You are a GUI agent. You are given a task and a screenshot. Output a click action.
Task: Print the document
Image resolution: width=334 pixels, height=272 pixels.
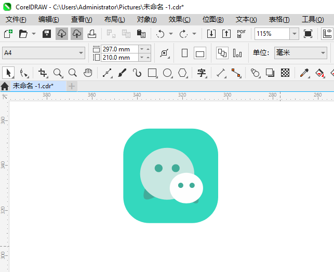click(x=92, y=34)
